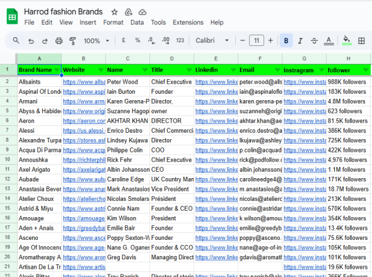The height and width of the screenshot is (277, 372).
Task: Open the Help menu
Action: coord(217,22)
